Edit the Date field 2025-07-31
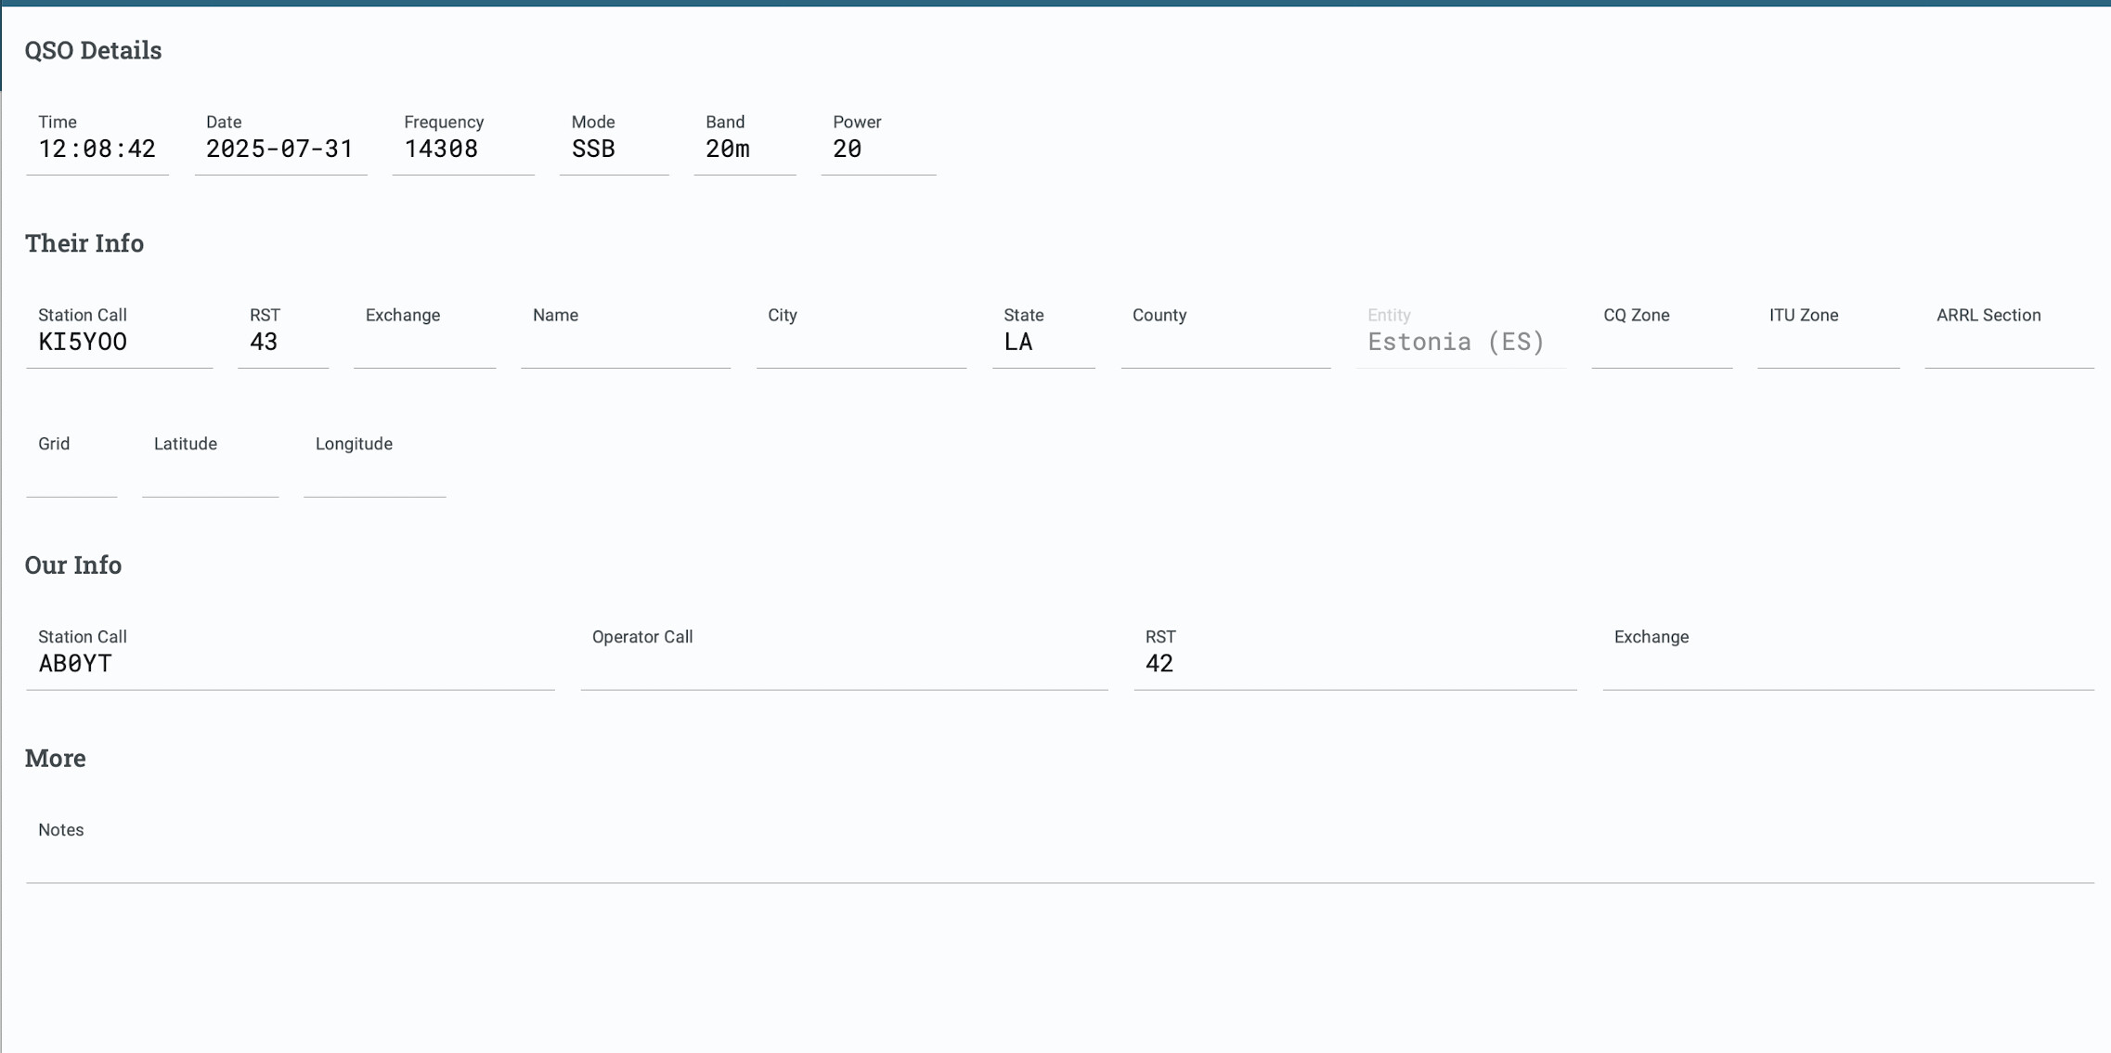 point(281,141)
